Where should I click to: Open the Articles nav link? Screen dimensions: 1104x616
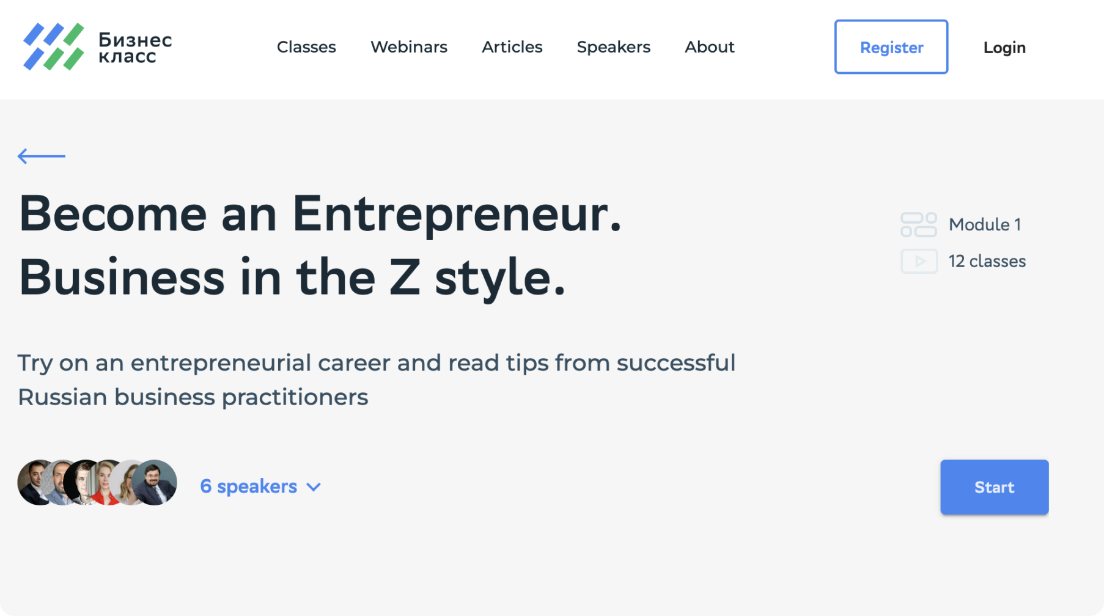(512, 47)
